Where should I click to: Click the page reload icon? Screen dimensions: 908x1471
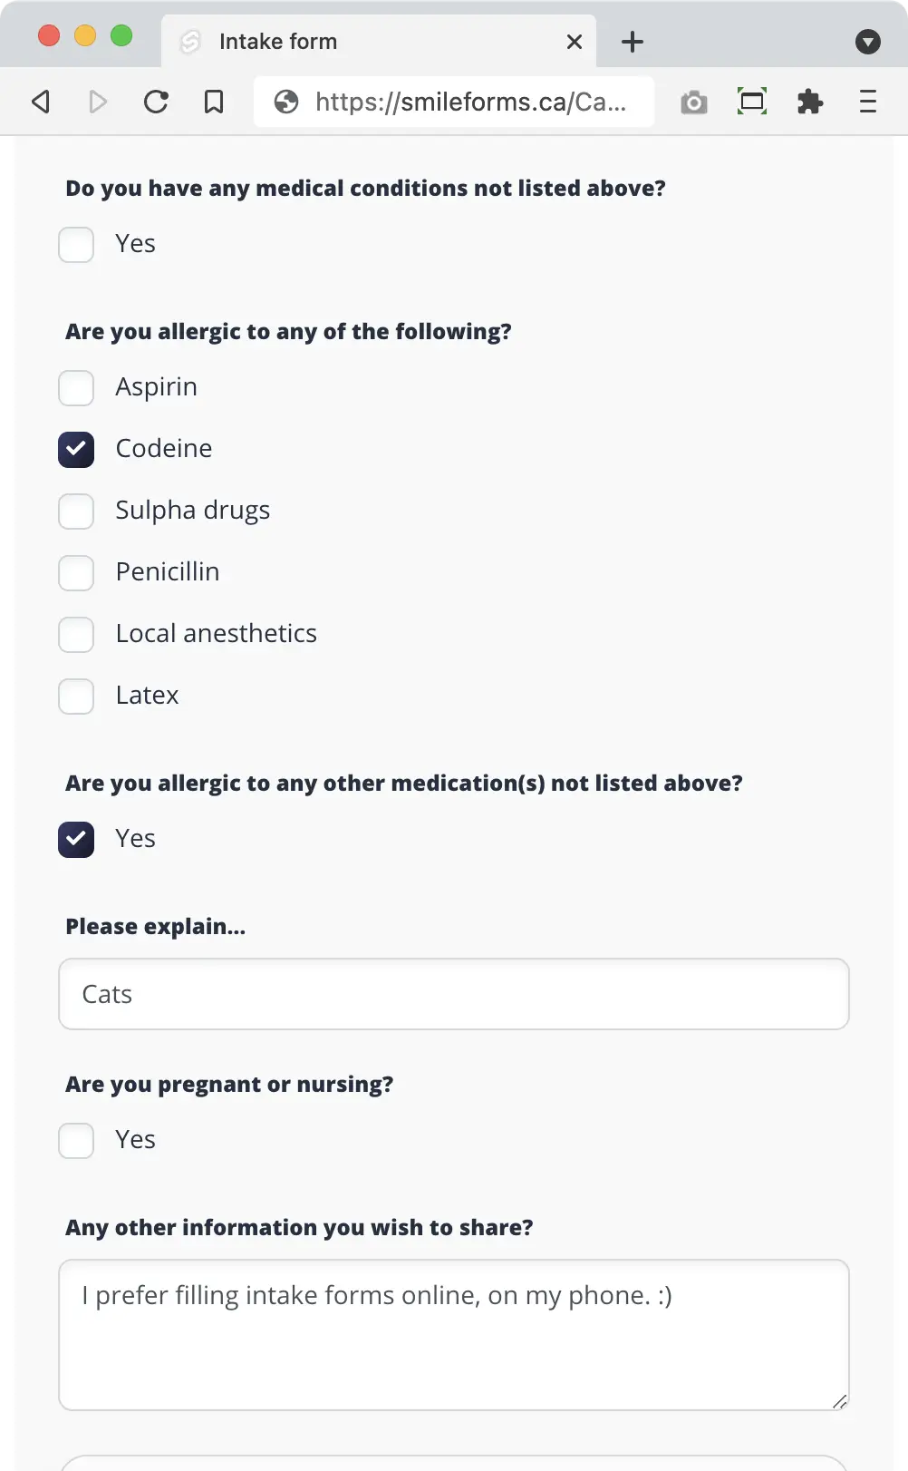tap(156, 102)
